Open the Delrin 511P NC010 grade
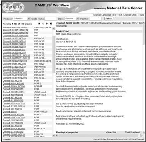This screenshot has height=142, width=146. pyautogui.click(x=13, y=131)
